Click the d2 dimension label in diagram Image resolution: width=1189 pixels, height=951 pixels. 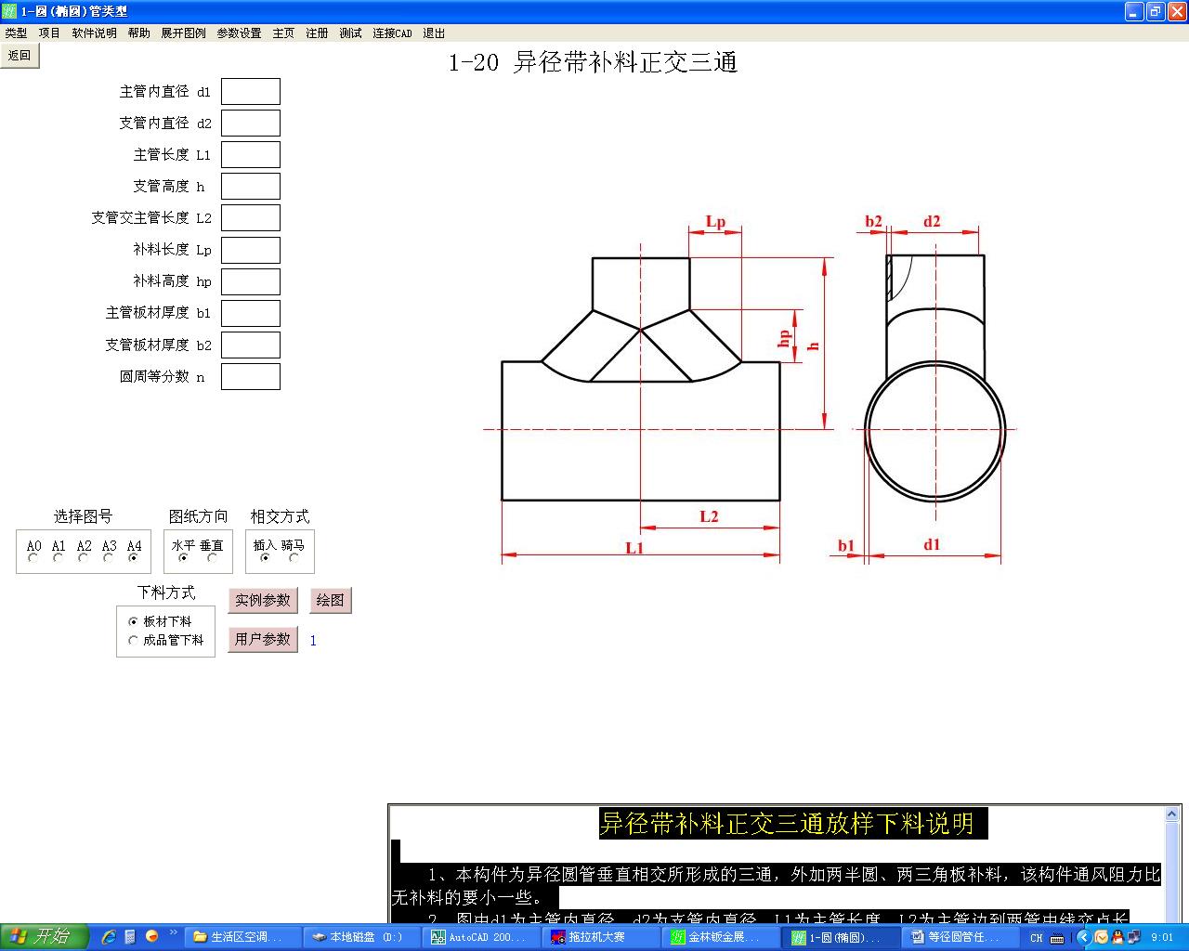(932, 221)
